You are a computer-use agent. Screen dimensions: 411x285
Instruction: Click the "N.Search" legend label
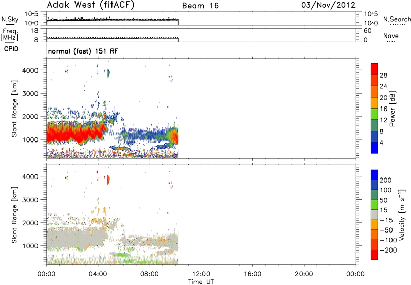[397, 19]
